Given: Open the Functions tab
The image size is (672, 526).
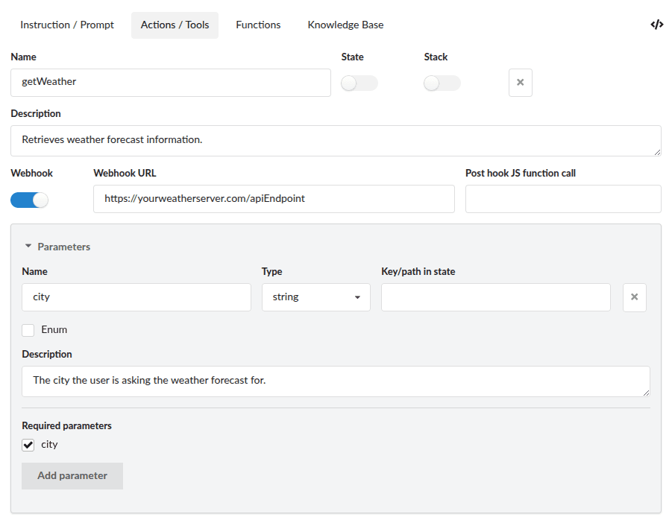Looking at the screenshot, I should coord(258,25).
